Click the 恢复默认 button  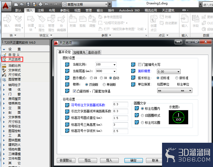(66, 160)
